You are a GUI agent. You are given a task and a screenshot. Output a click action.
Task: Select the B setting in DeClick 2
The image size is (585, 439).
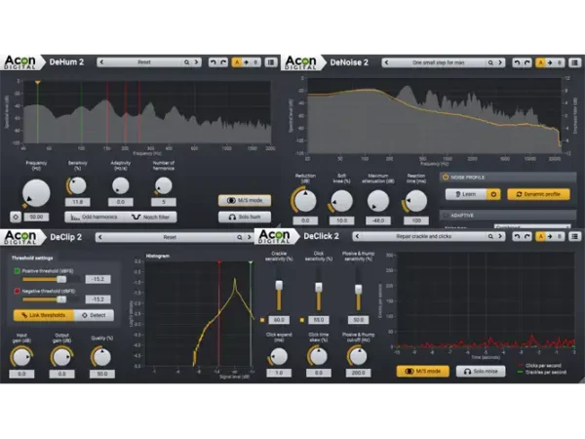560,236
